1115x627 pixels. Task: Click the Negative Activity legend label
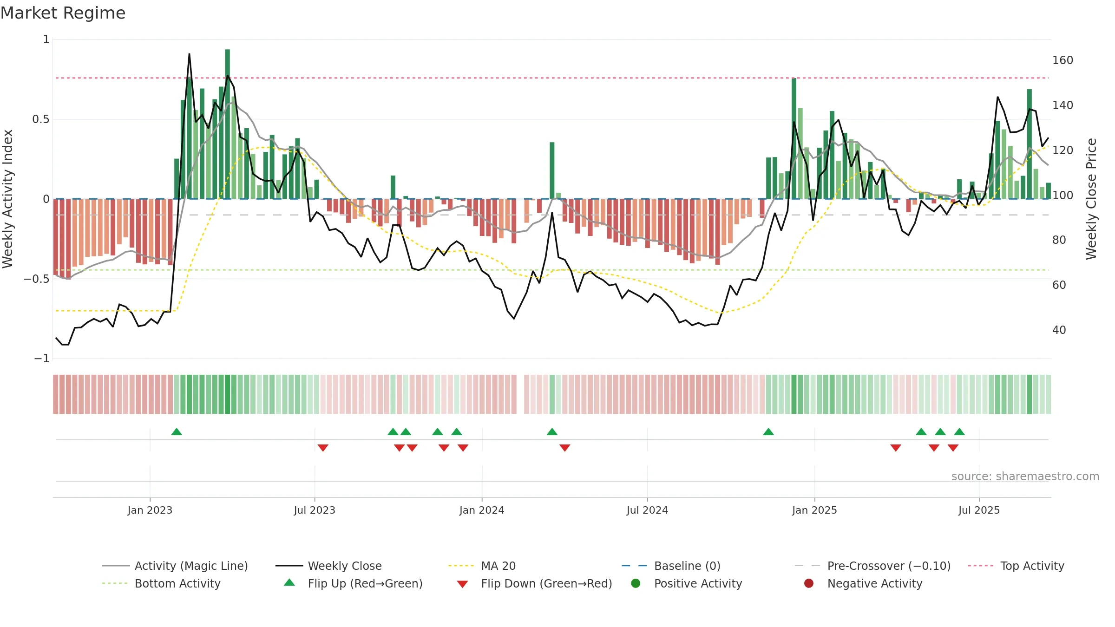[875, 583]
